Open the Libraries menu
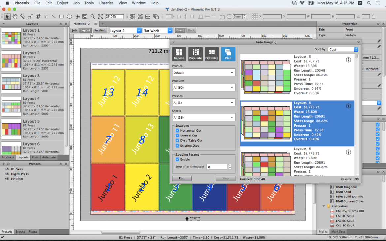This screenshot has height=241, width=386. point(106,3)
